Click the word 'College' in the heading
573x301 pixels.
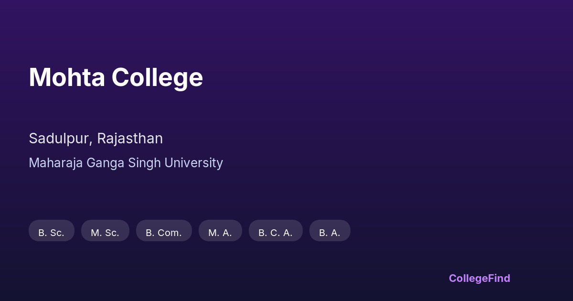click(157, 77)
